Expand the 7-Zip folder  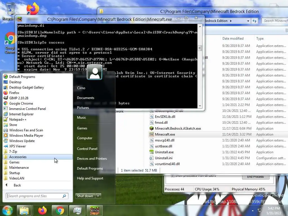tap(38, 152)
